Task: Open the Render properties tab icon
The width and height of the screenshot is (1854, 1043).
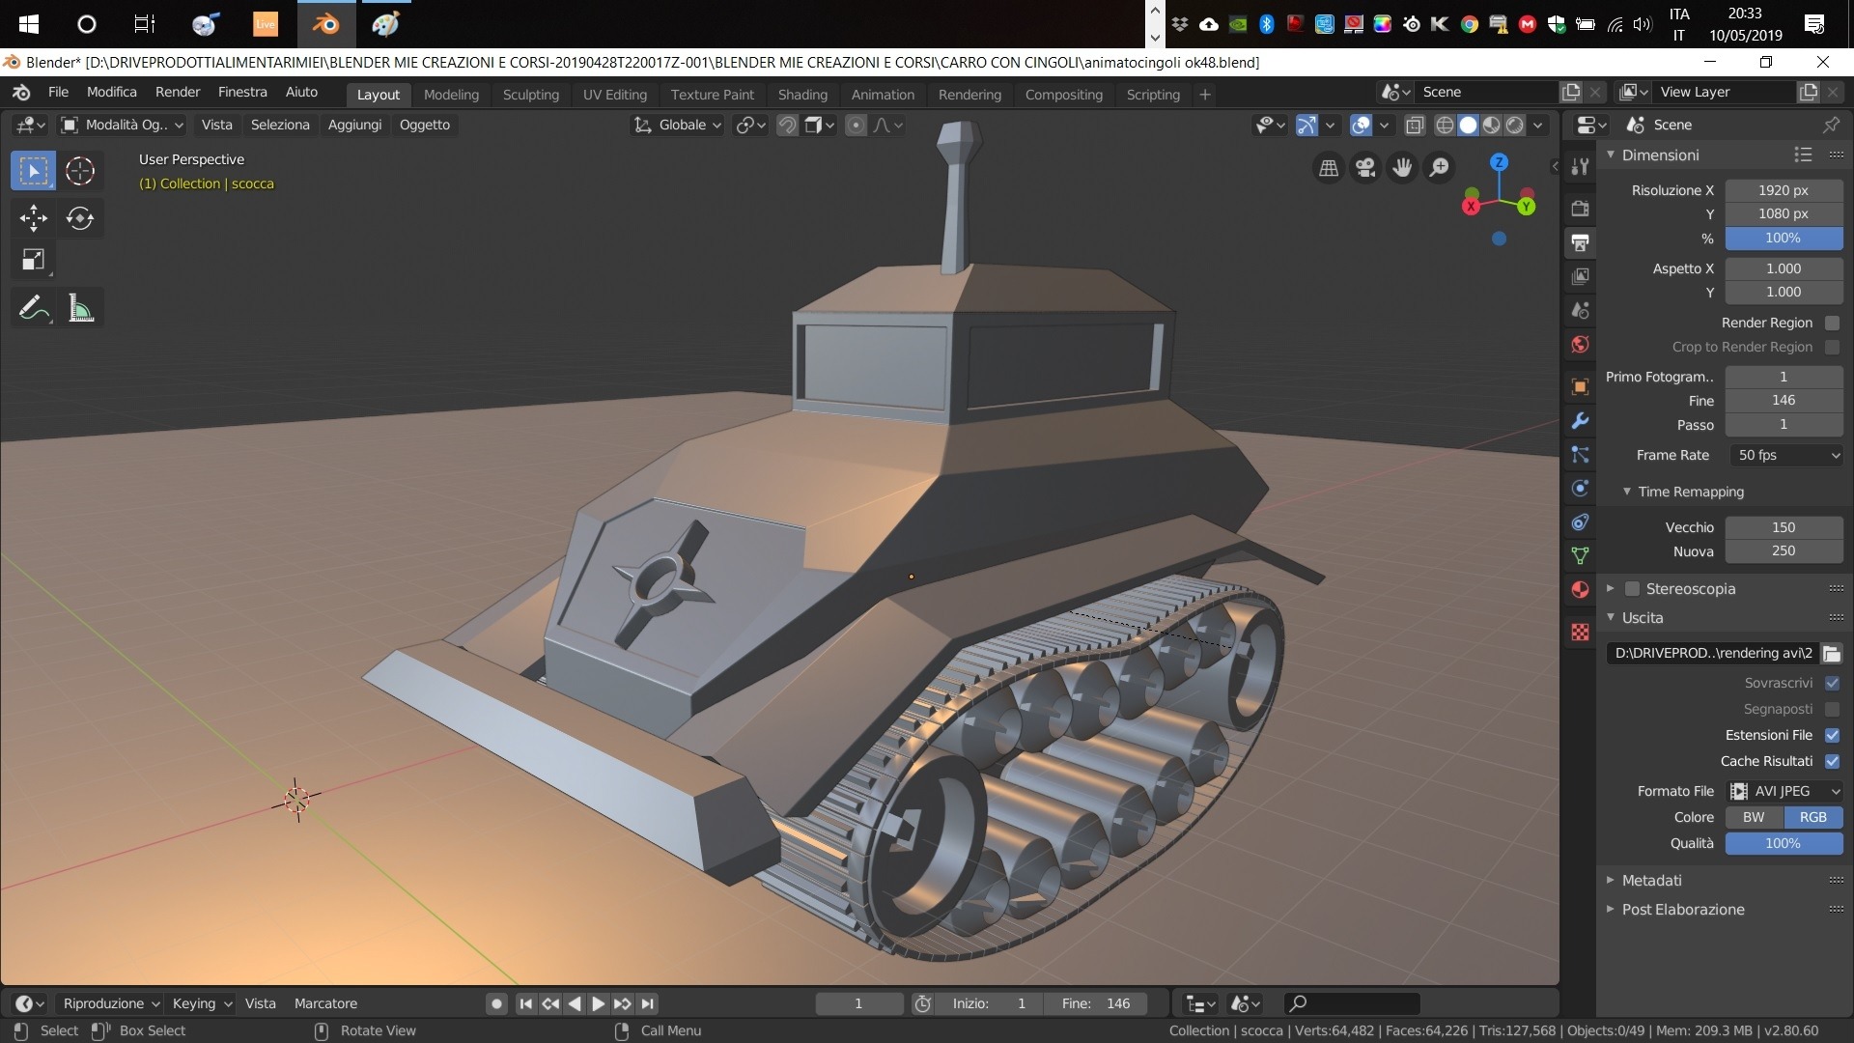Action: click(x=1580, y=209)
